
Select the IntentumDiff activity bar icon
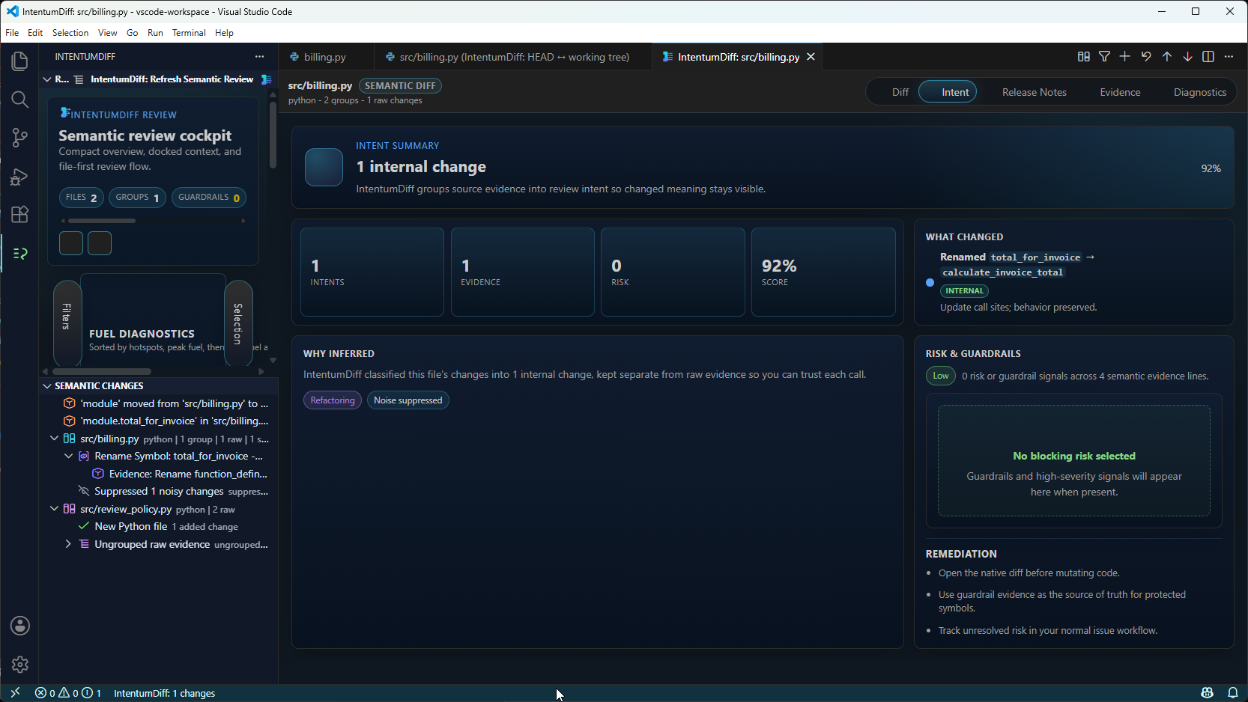coord(19,254)
